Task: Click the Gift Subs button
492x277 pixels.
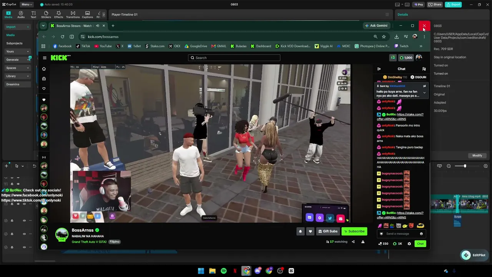Action: [328, 231]
